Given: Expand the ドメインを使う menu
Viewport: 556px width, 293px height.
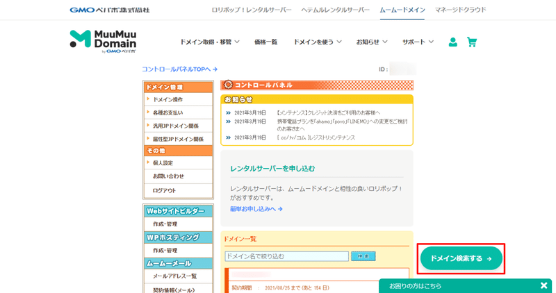Looking at the screenshot, I should [x=318, y=42].
